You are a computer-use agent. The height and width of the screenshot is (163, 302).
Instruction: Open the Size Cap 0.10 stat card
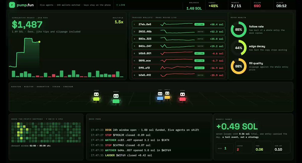pyautogui.click(x=282, y=147)
